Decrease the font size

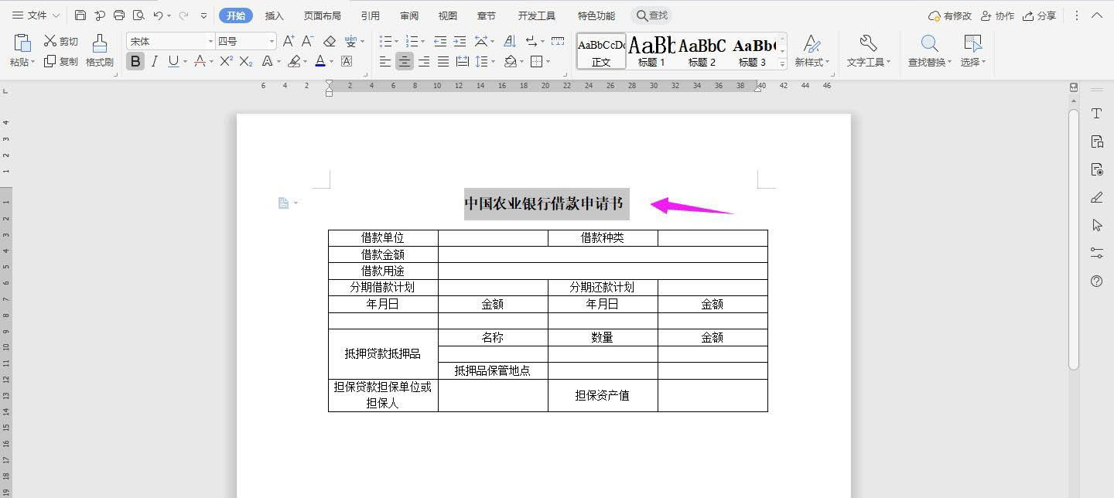pyautogui.click(x=307, y=41)
